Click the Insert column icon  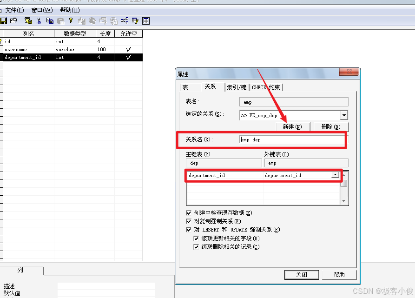point(82,21)
